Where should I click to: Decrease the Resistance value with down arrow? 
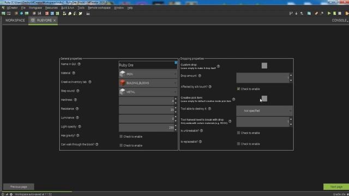pyautogui.click(x=176, y=112)
